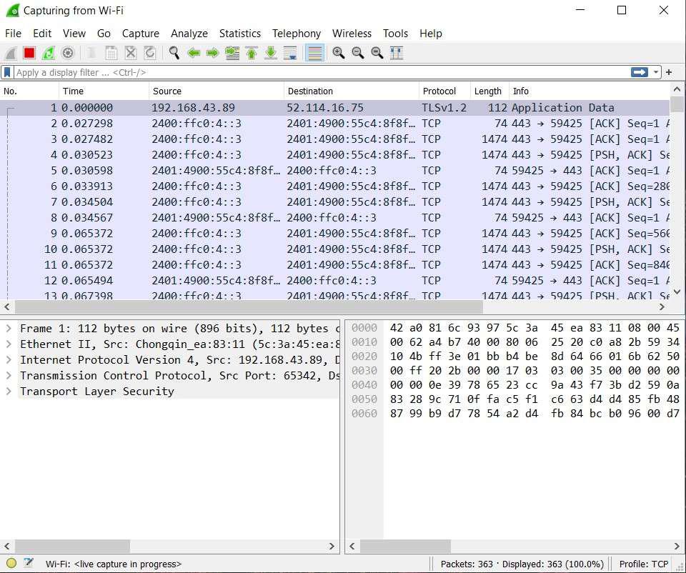Viewport: 686px width, 573px height.
Task: Stop the running packet capture
Action: [x=29, y=53]
